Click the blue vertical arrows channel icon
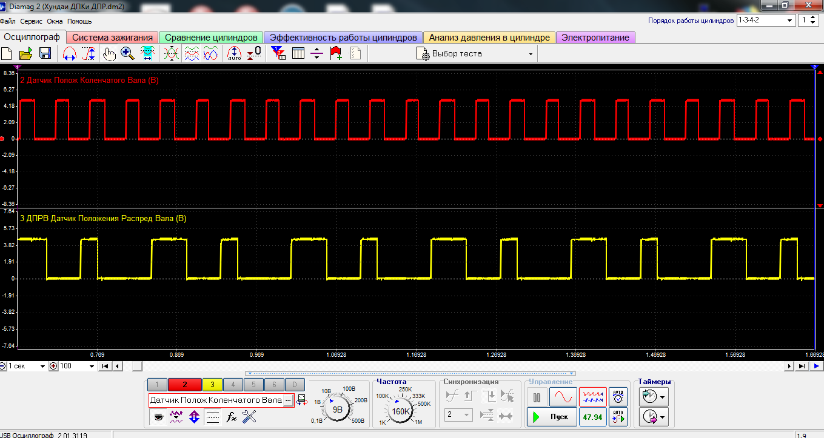This screenshot has height=438, width=824. [195, 416]
